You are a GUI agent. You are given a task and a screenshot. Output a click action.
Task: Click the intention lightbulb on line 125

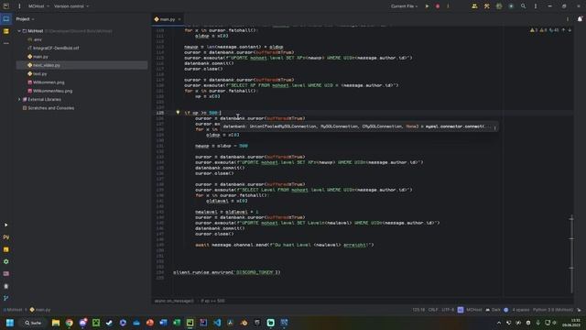pyautogui.click(x=178, y=112)
